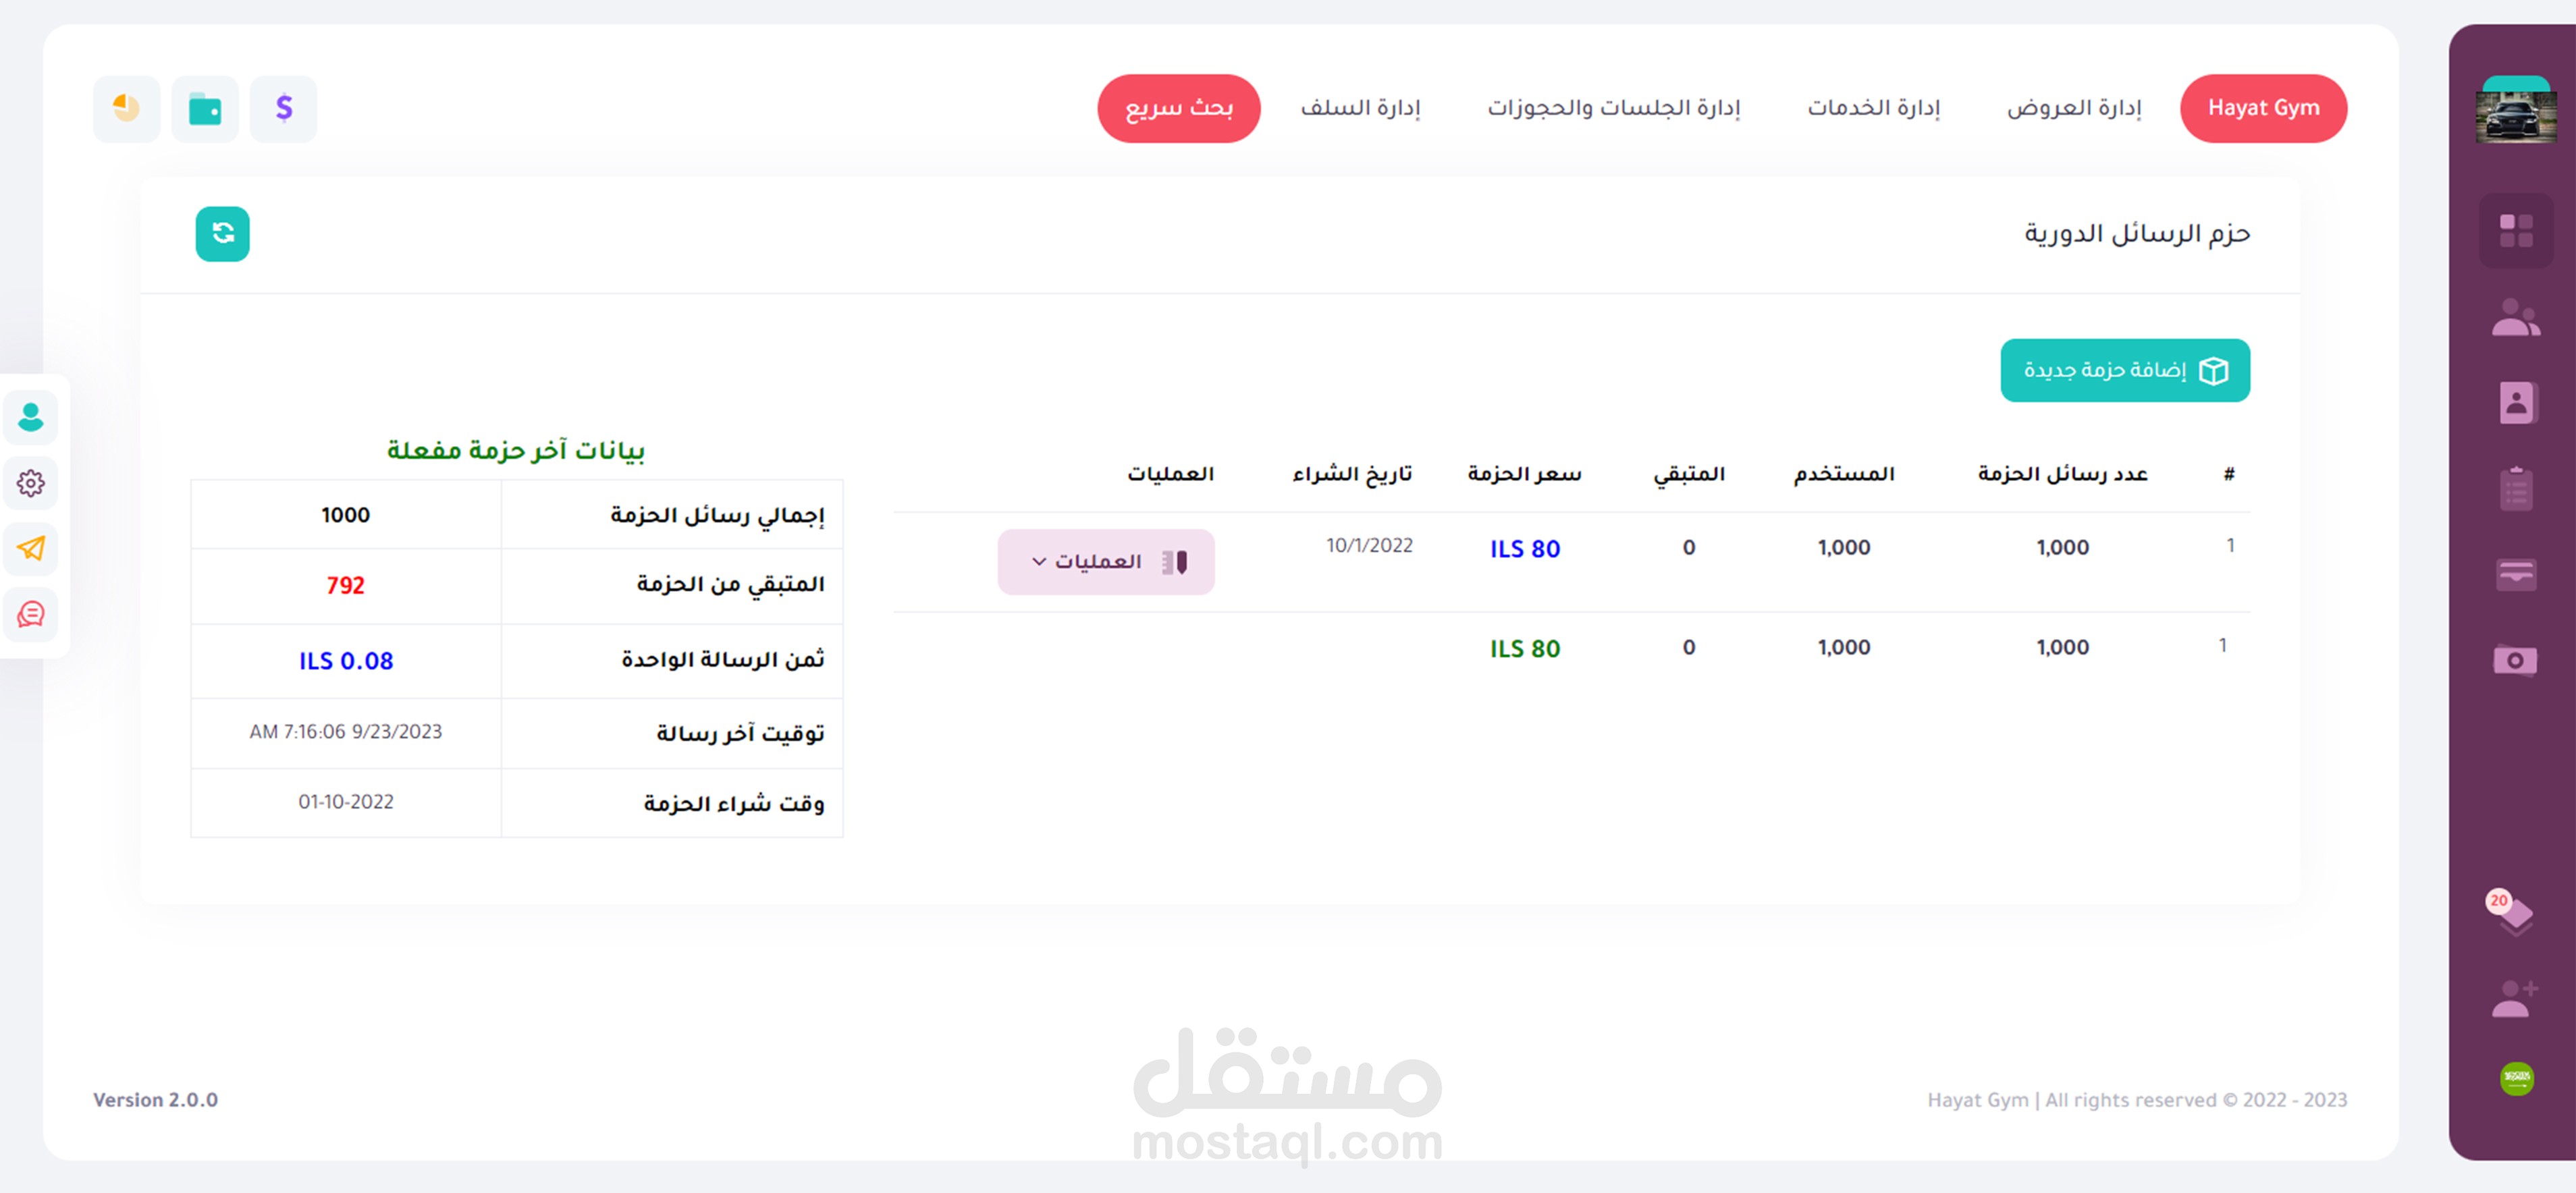This screenshot has width=2576, height=1193.
Task: Open the red chat bubble icon
Action: click(31, 614)
